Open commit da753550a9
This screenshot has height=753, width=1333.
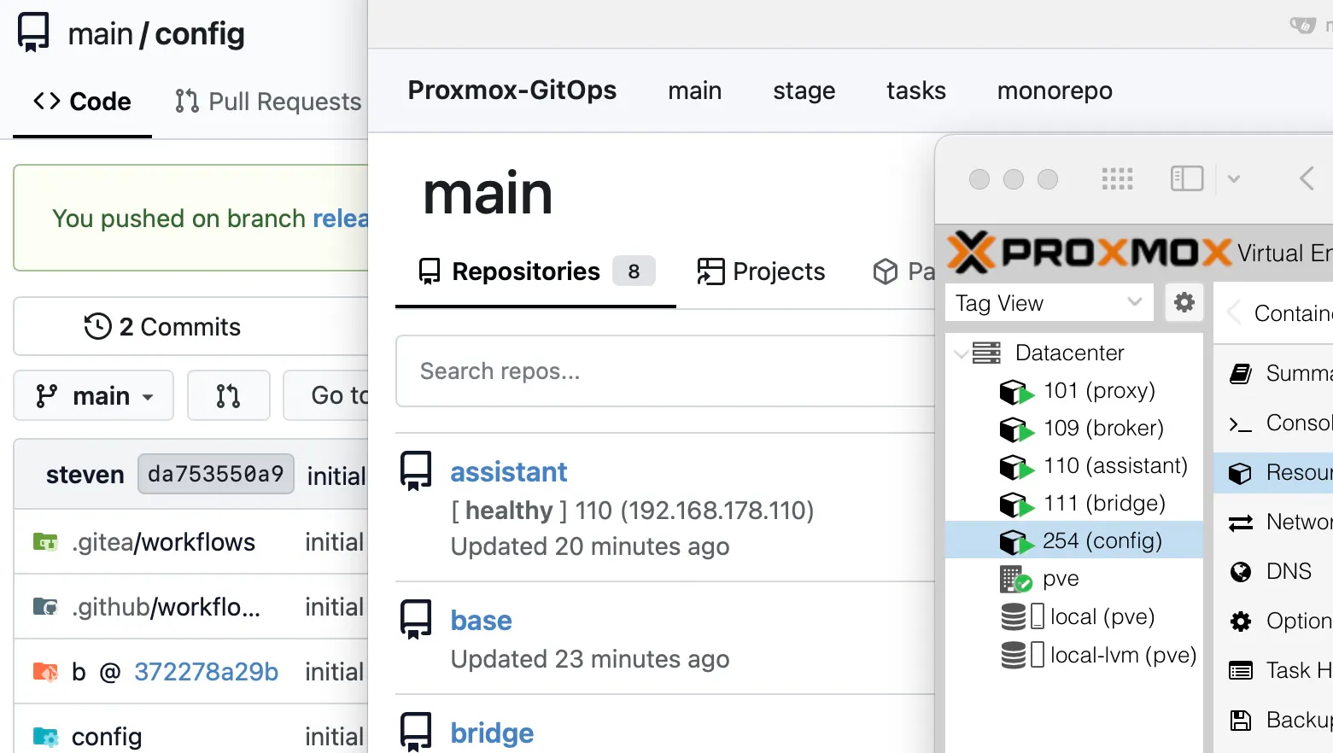tap(216, 474)
